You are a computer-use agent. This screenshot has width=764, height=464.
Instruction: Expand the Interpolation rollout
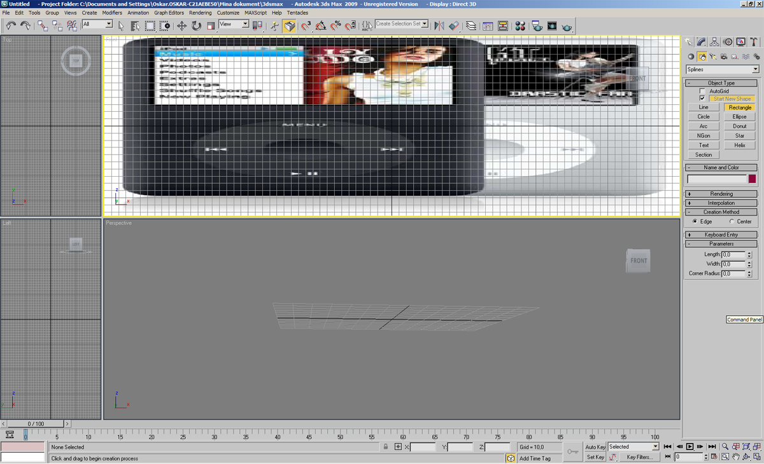click(x=721, y=203)
